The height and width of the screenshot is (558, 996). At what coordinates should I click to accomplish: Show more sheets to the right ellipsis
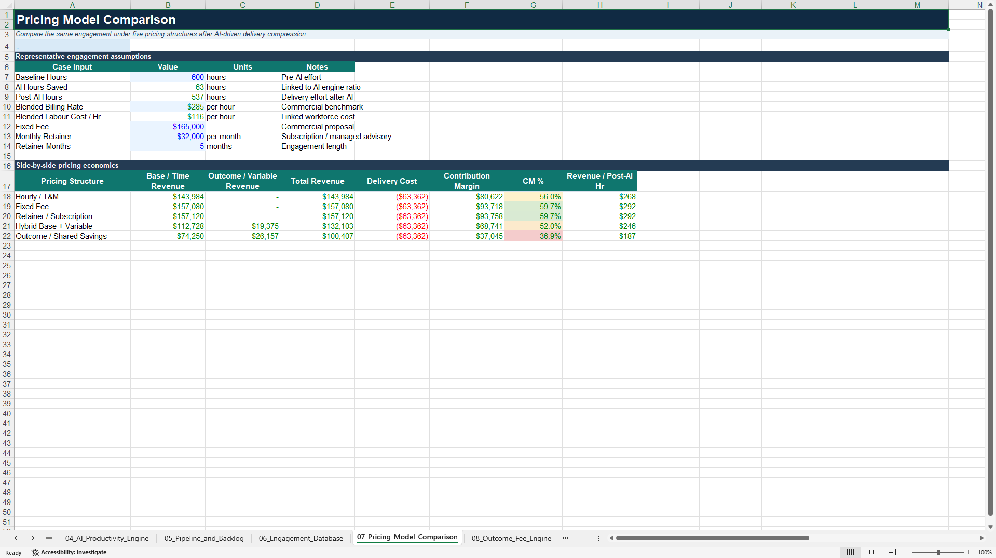click(x=565, y=538)
